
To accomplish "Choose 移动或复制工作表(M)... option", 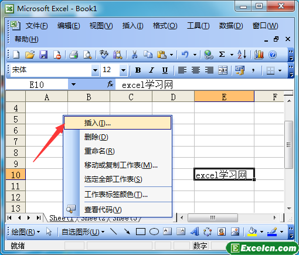I will click(118, 165).
